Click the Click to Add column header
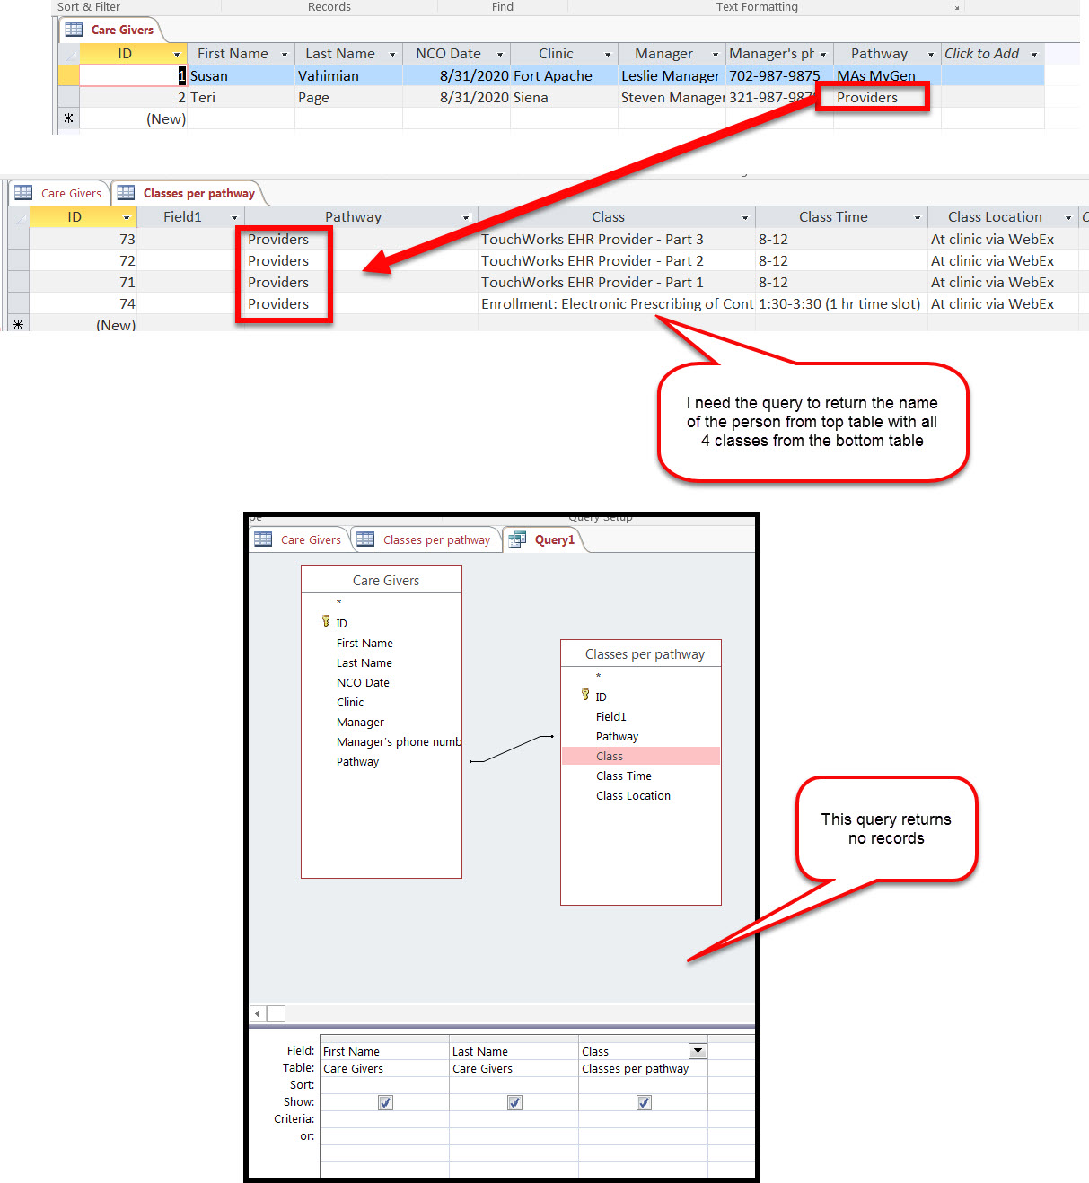Screen dimensions: 1089x1183 [x=982, y=53]
